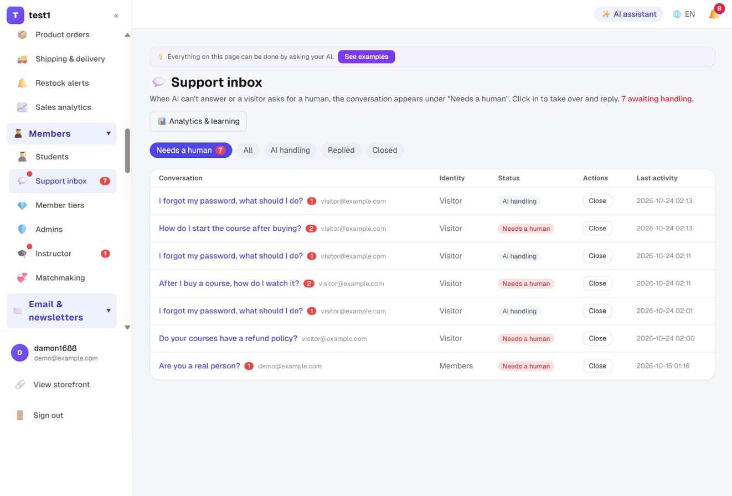Click the See examples button
732x496 pixels.
click(367, 56)
